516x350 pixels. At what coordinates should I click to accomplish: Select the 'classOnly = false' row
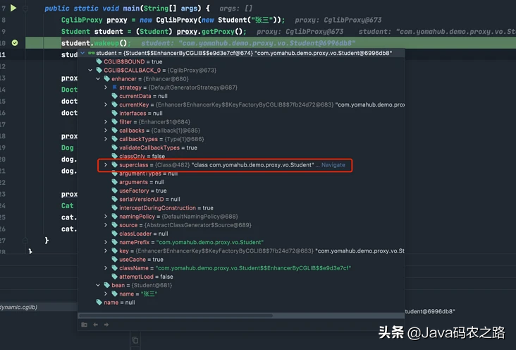(x=241, y=156)
